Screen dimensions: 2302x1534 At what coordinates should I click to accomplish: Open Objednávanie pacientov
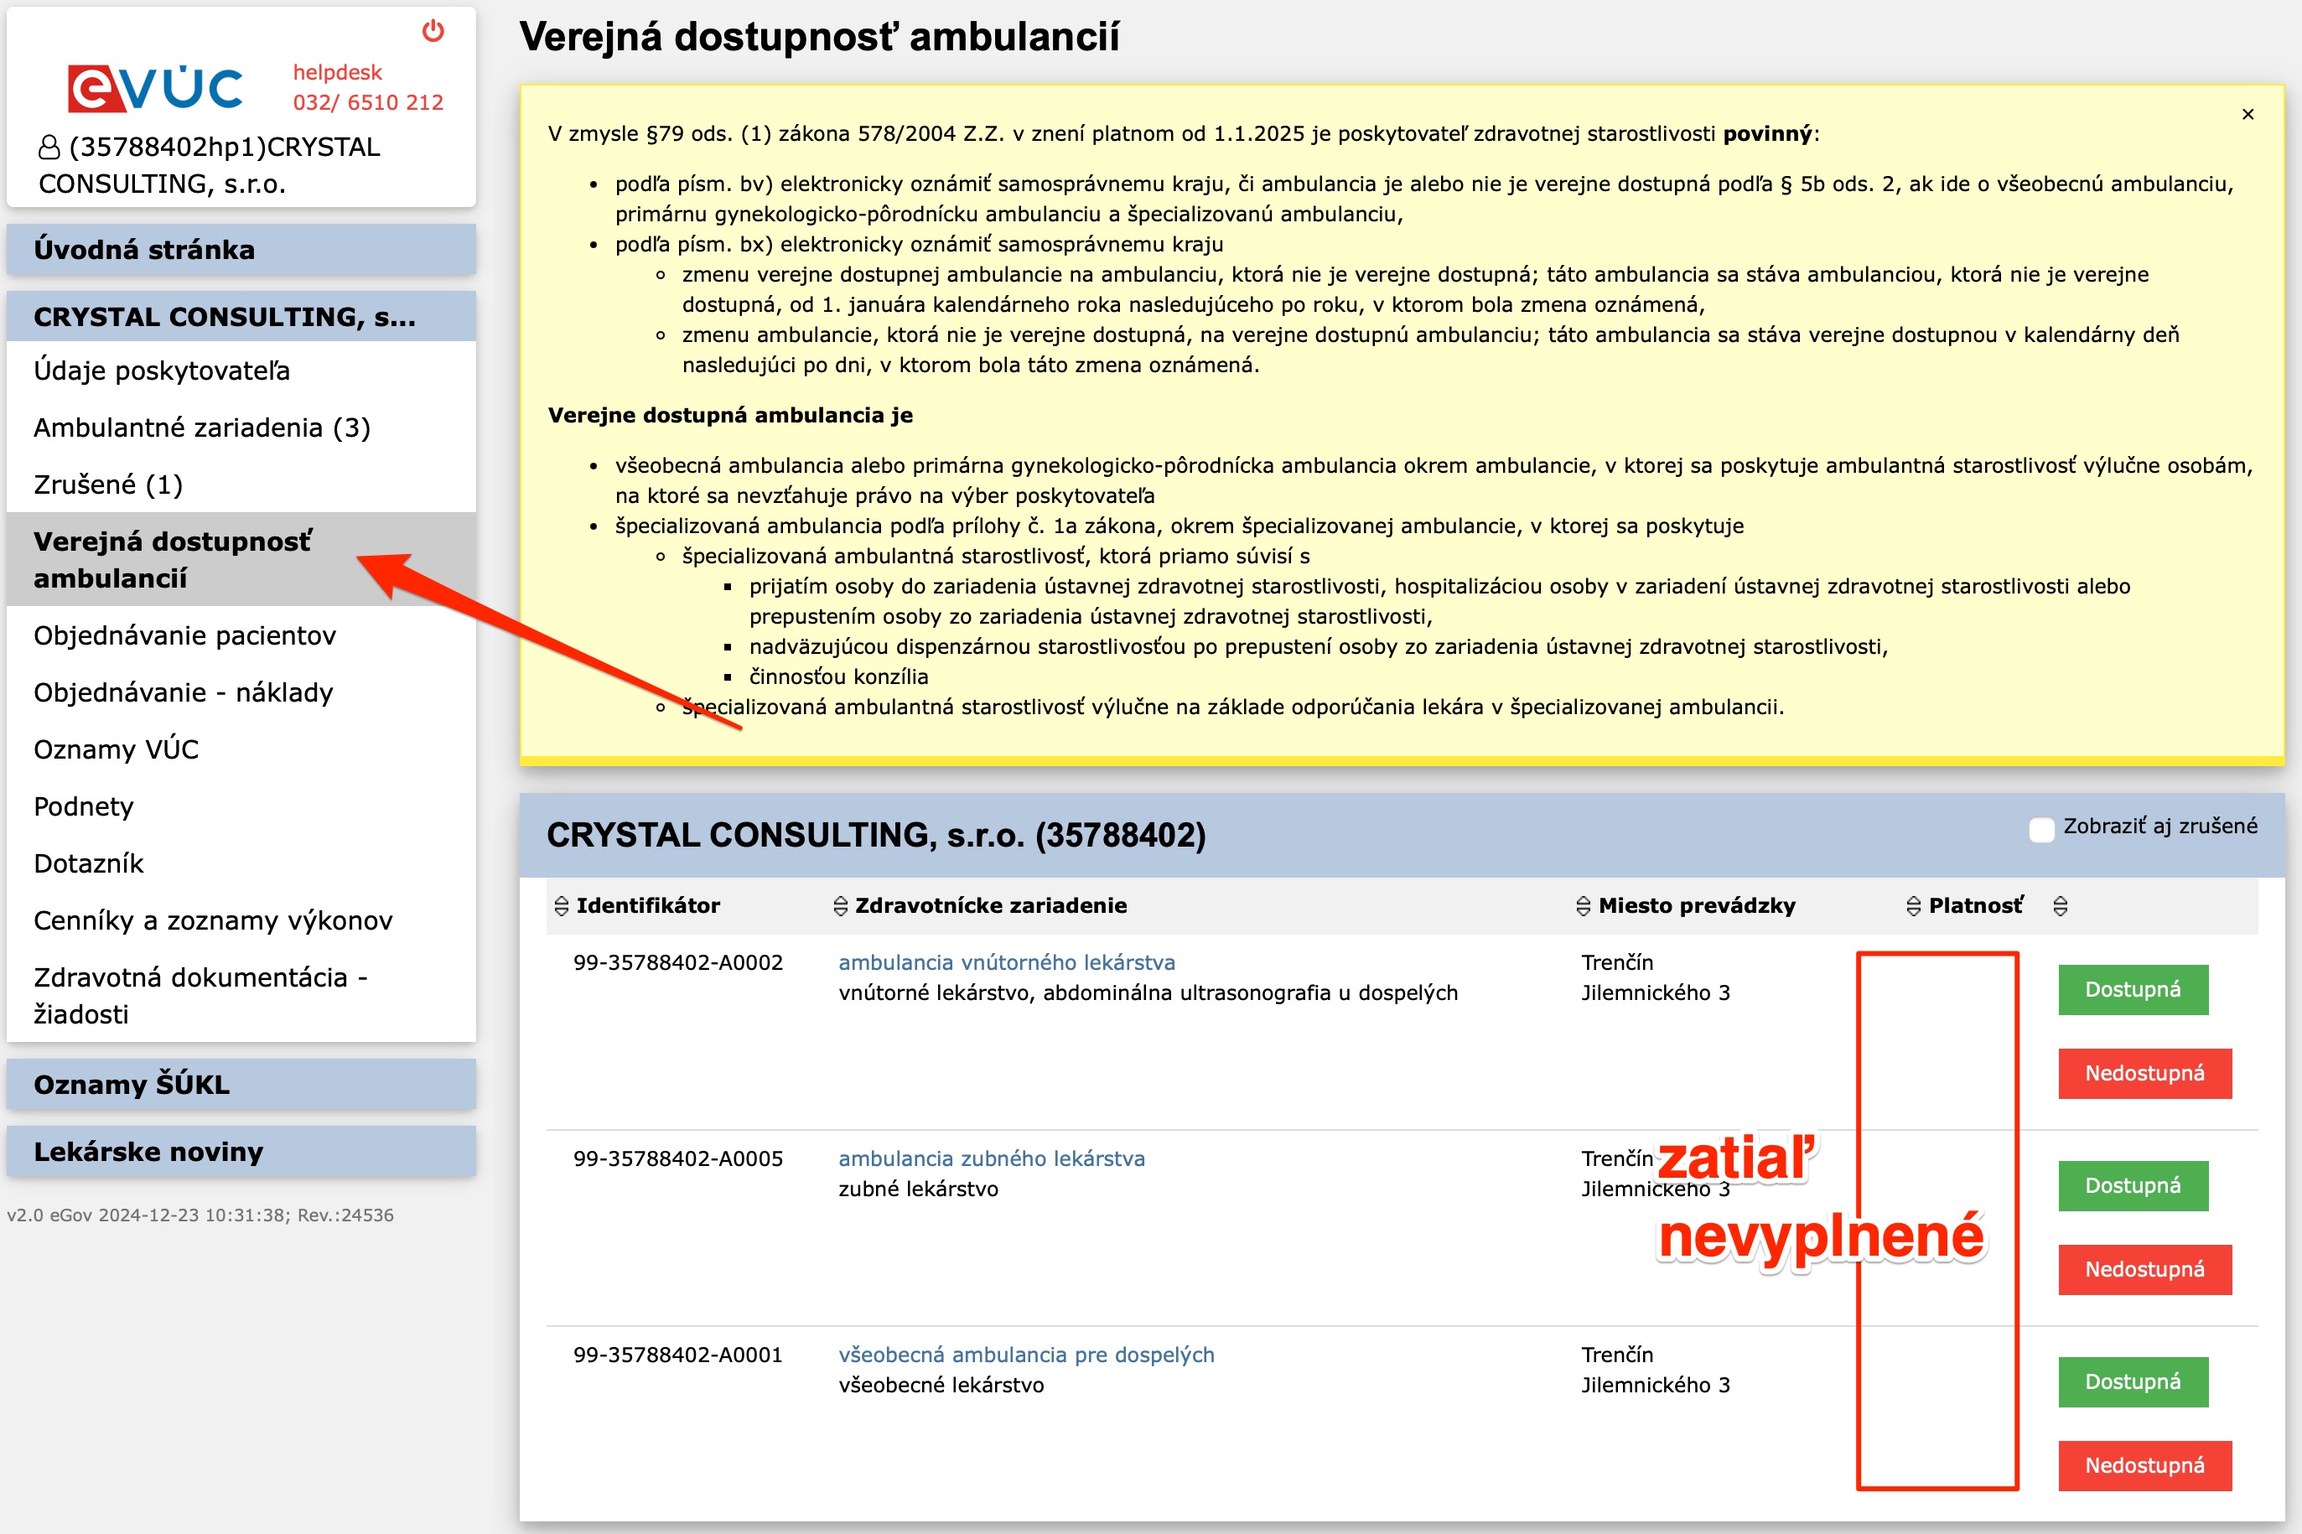point(241,636)
